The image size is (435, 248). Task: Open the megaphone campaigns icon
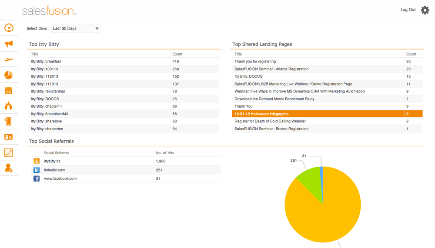tap(9, 43)
